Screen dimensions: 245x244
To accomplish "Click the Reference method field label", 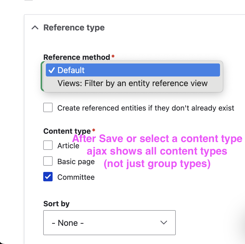I will coord(77,57).
